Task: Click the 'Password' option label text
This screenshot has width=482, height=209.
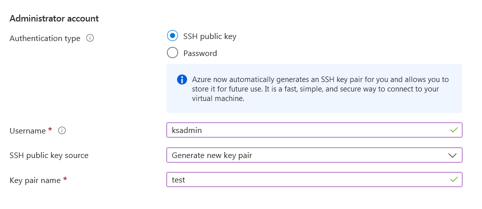Action: tap(200, 53)
